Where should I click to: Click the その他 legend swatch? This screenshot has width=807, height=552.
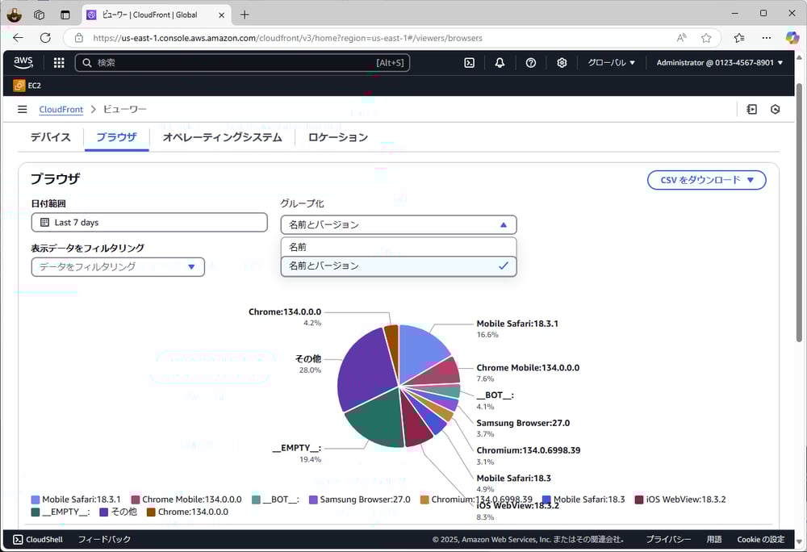(x=103, y=512)
